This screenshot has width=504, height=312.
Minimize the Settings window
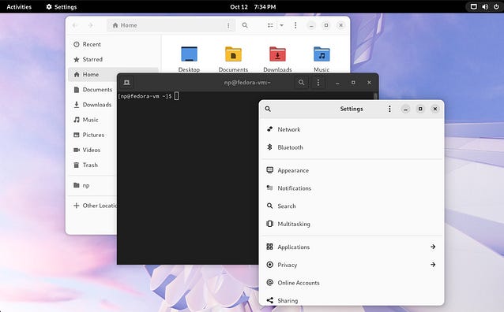point(405,109)
